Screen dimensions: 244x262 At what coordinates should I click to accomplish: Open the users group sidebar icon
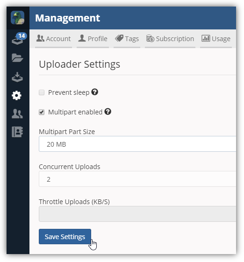[x=17, y=114]
